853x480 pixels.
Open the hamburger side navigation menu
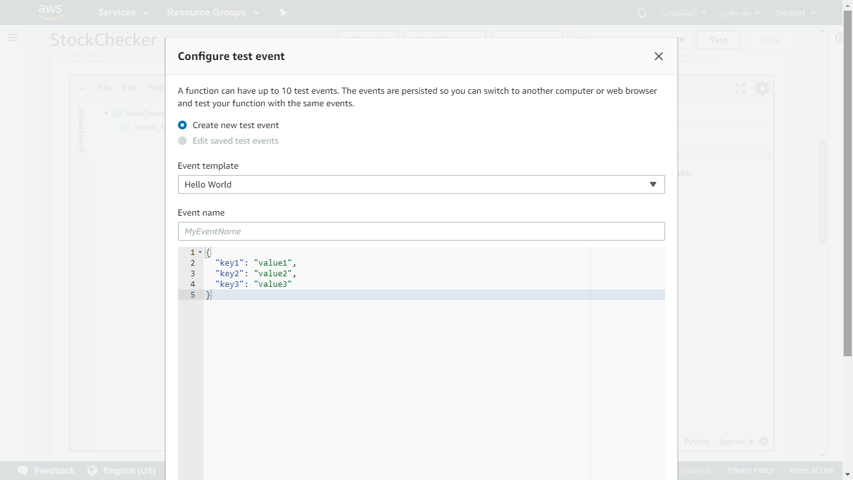[12, 38]
